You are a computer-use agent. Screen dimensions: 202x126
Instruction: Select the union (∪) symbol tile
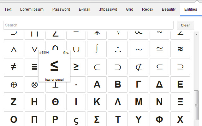[76, 49]
